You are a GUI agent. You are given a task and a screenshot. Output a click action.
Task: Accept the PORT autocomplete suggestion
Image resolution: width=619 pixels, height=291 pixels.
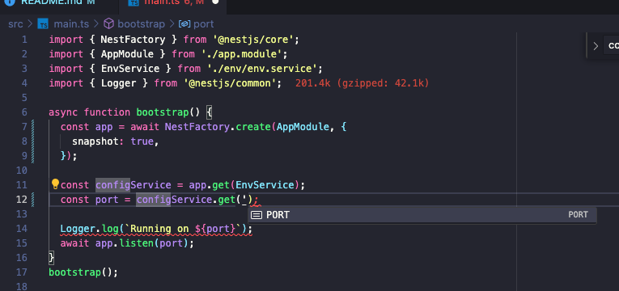tap(422, 215)
